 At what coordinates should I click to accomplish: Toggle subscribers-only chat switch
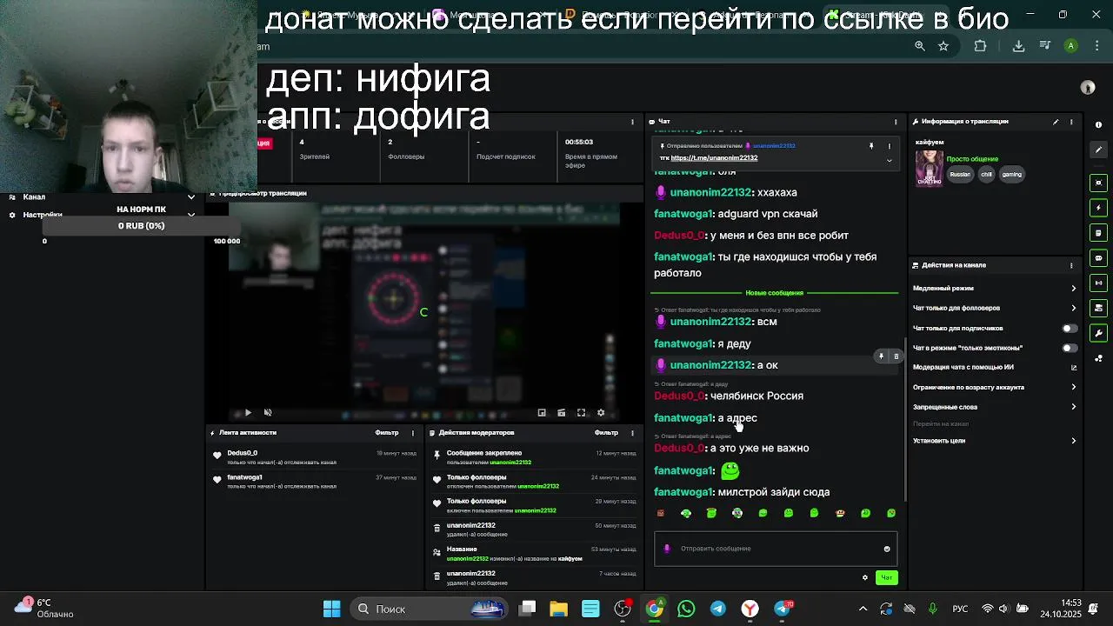(x=1070, y=329)
